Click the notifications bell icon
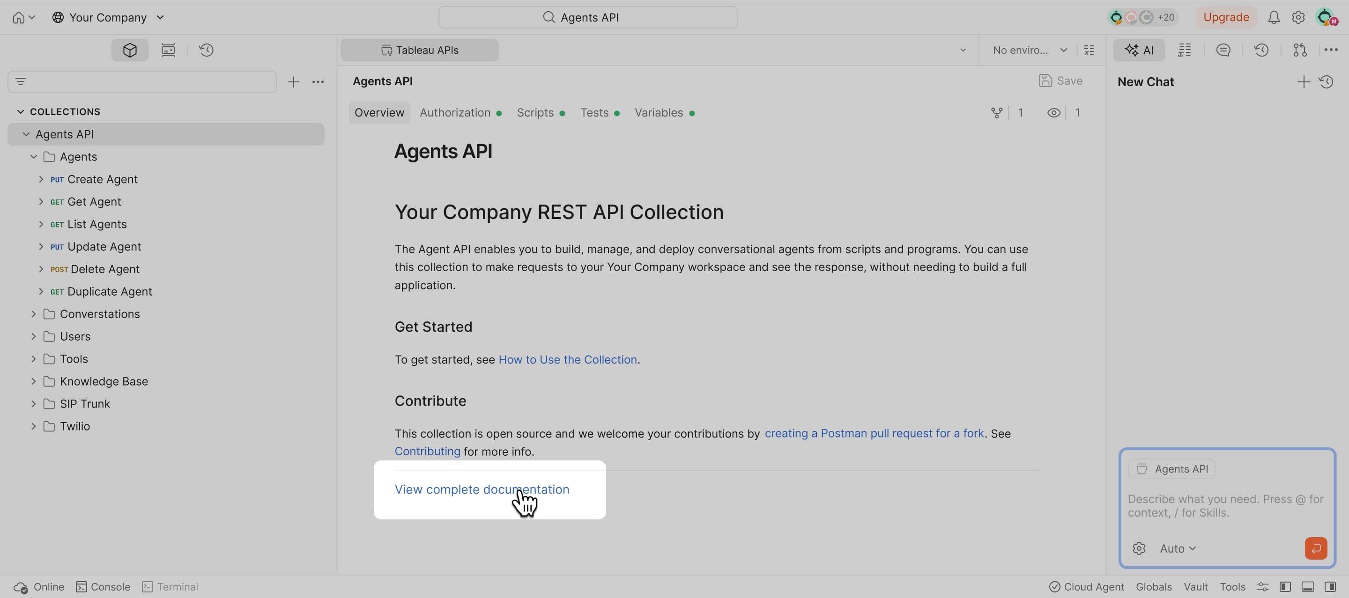Screen dimensions: 1349x598 point(1274,17)
